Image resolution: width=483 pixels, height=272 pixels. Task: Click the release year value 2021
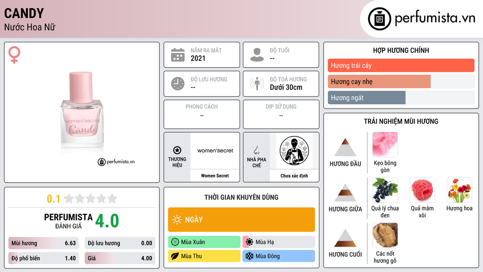point(198,58)
